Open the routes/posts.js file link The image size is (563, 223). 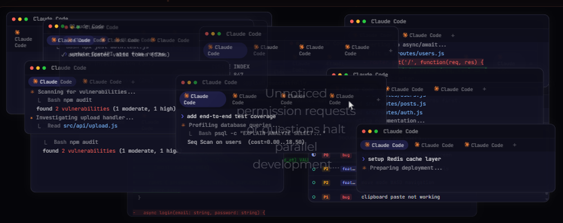tap(406, 103)
